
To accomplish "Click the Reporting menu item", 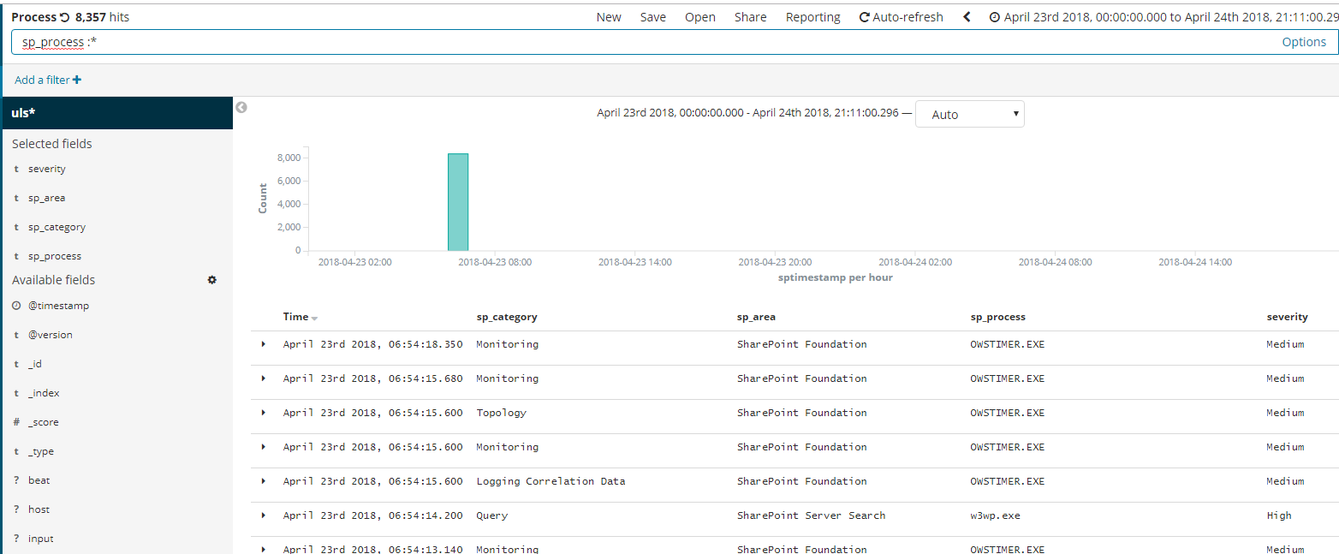I will click(812, 17).
